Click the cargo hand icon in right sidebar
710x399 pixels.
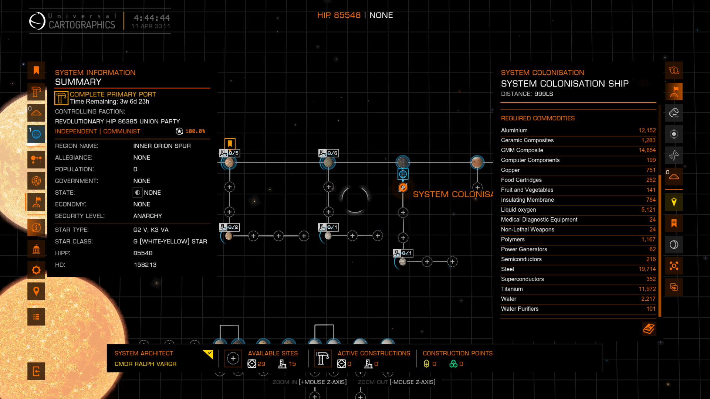674,113
